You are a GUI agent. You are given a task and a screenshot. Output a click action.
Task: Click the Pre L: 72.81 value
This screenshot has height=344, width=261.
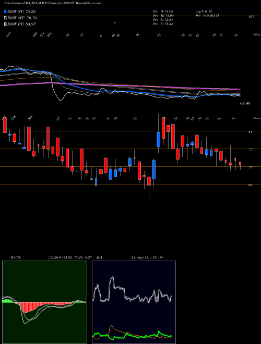(x=163, y=20)
